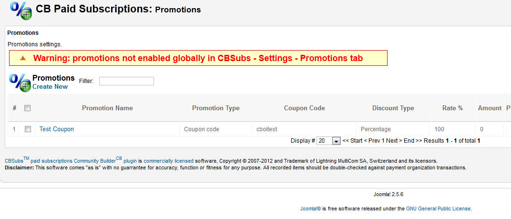Sort by the Promotion Name column header
Viewport: 511px width, 219px height.
(107, 108)
